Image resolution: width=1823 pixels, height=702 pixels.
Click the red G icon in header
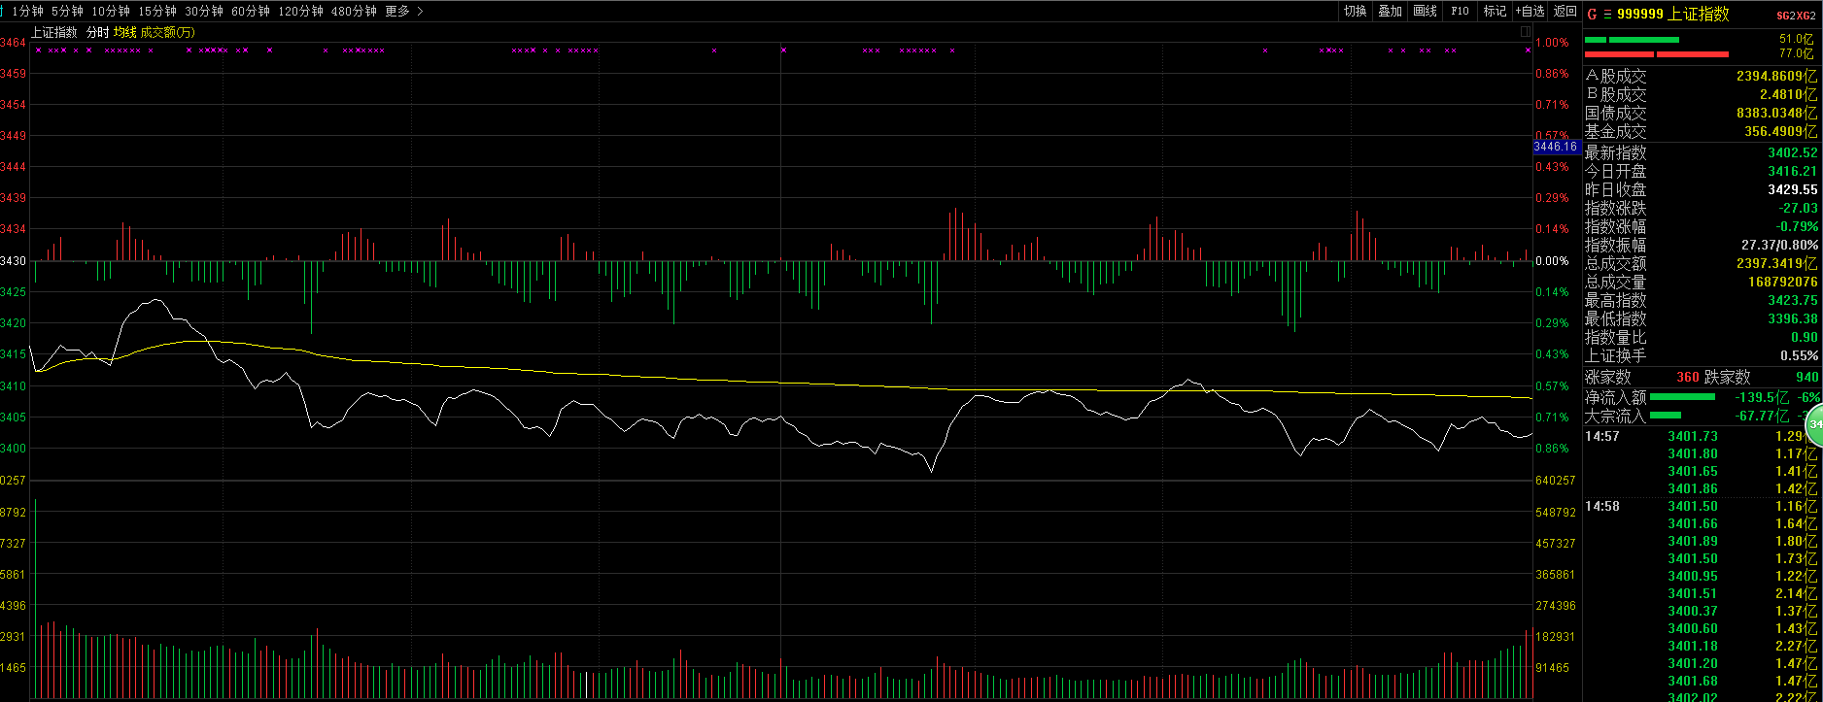[1592, 15]
